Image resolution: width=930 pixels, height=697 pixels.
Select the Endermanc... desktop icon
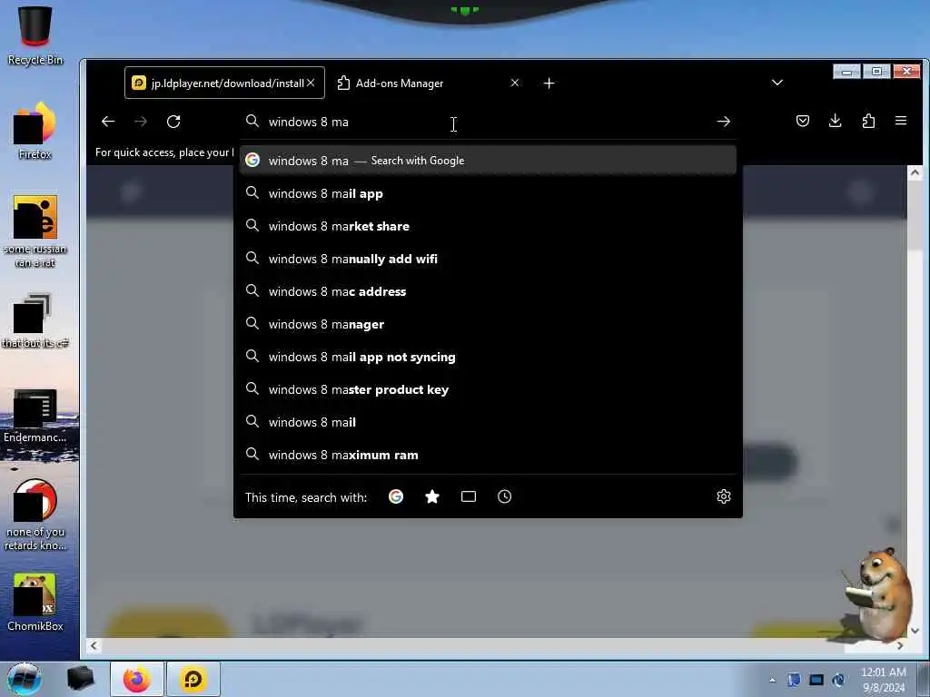[x=35, y=416]
